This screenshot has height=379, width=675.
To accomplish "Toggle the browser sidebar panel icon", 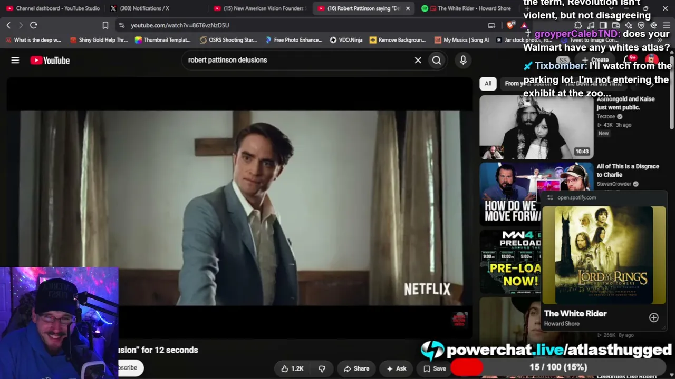I will tap(603, 25).
